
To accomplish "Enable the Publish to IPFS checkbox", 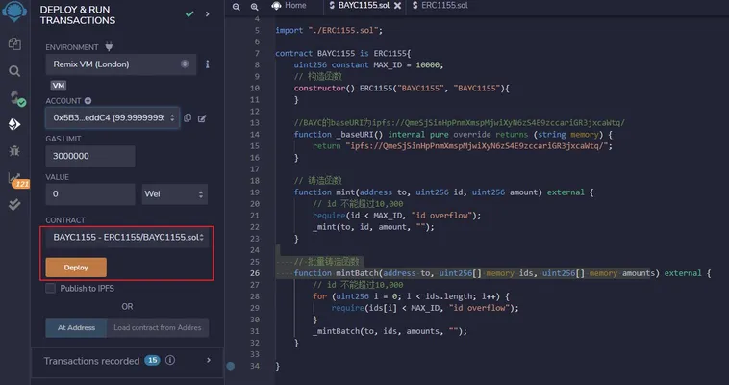I will click(50, 288).
